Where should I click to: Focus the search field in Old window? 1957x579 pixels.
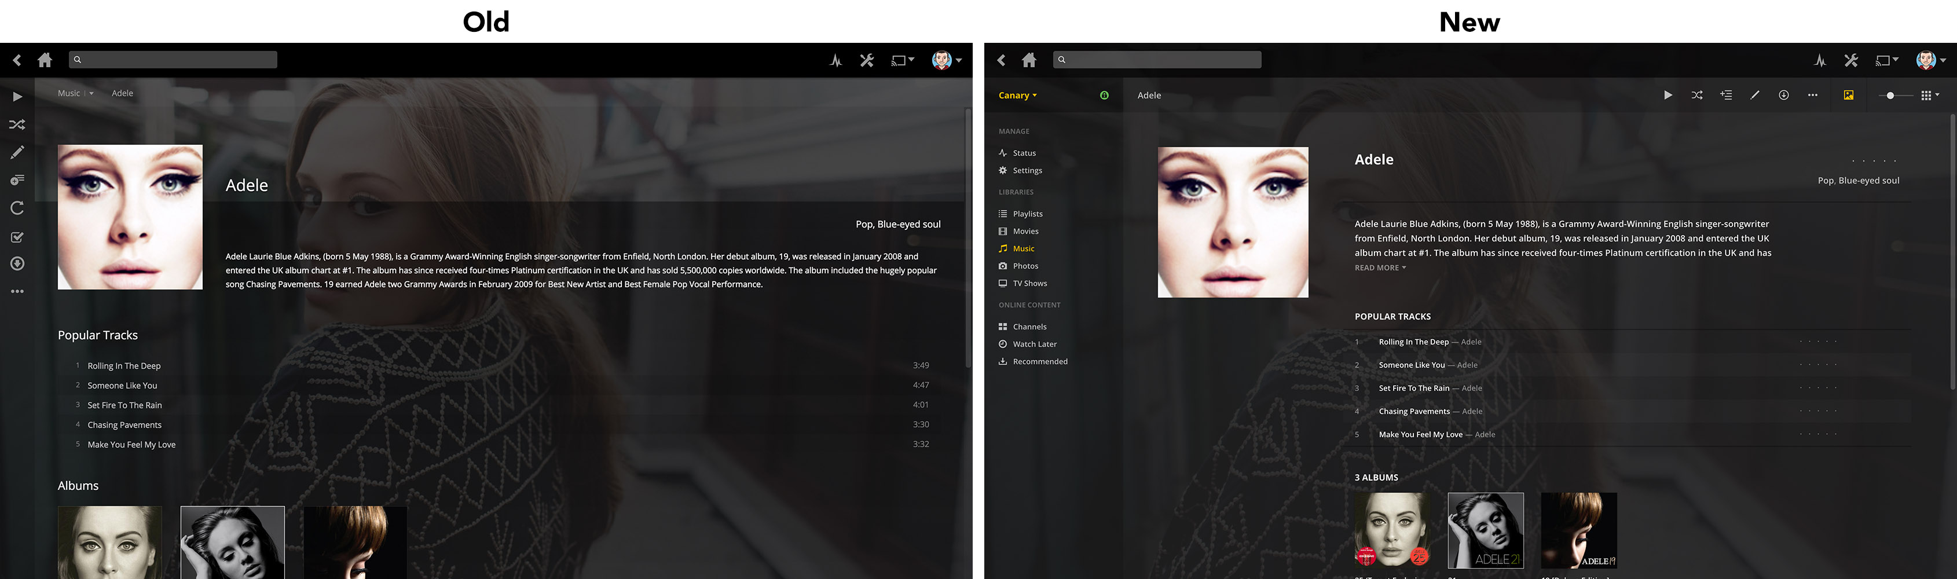pos(173,59)
